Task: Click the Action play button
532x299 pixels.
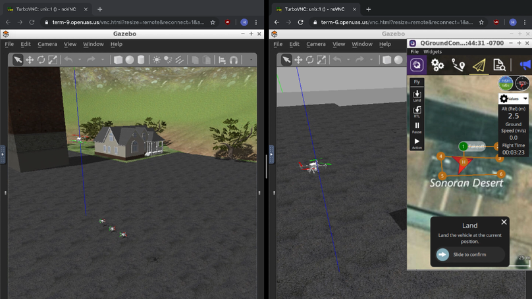Action: pos(417,143)
